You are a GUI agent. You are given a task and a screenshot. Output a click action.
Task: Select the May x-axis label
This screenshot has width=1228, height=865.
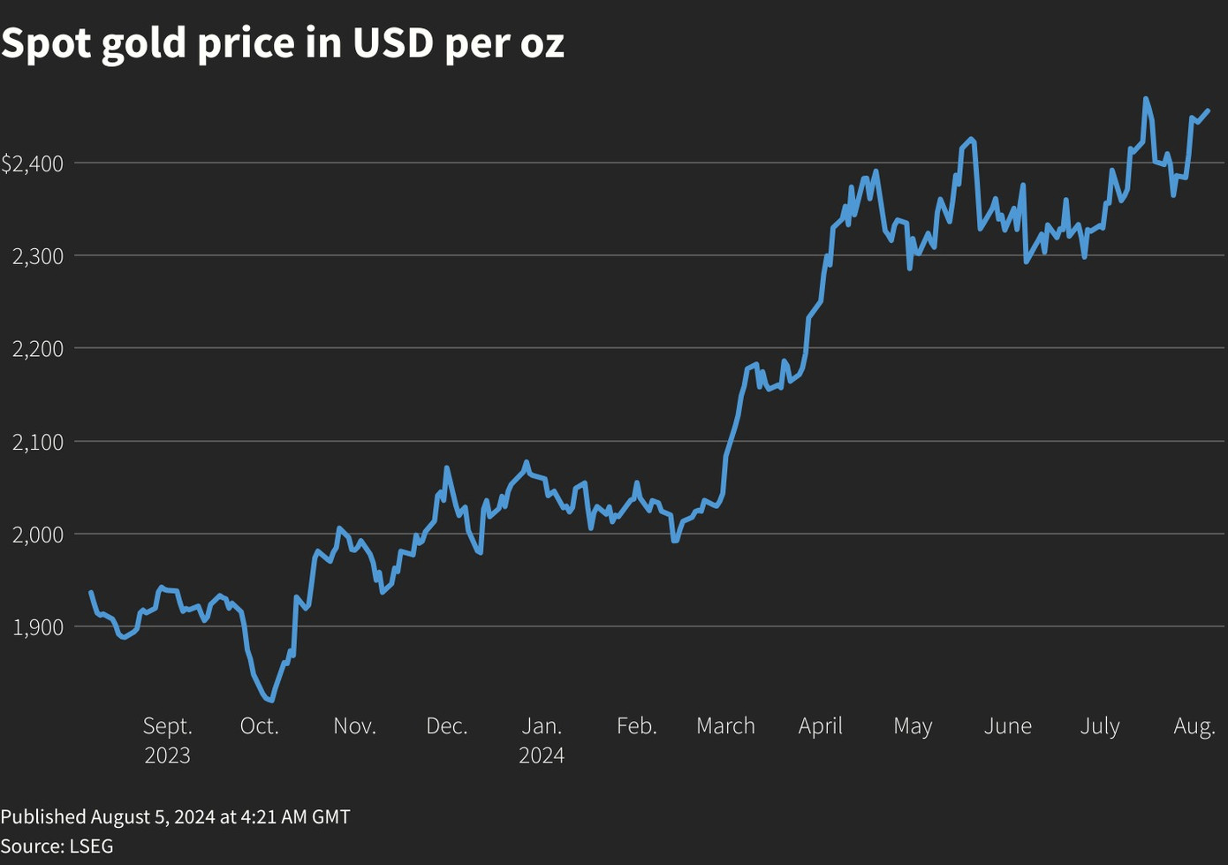pos(913,726)
